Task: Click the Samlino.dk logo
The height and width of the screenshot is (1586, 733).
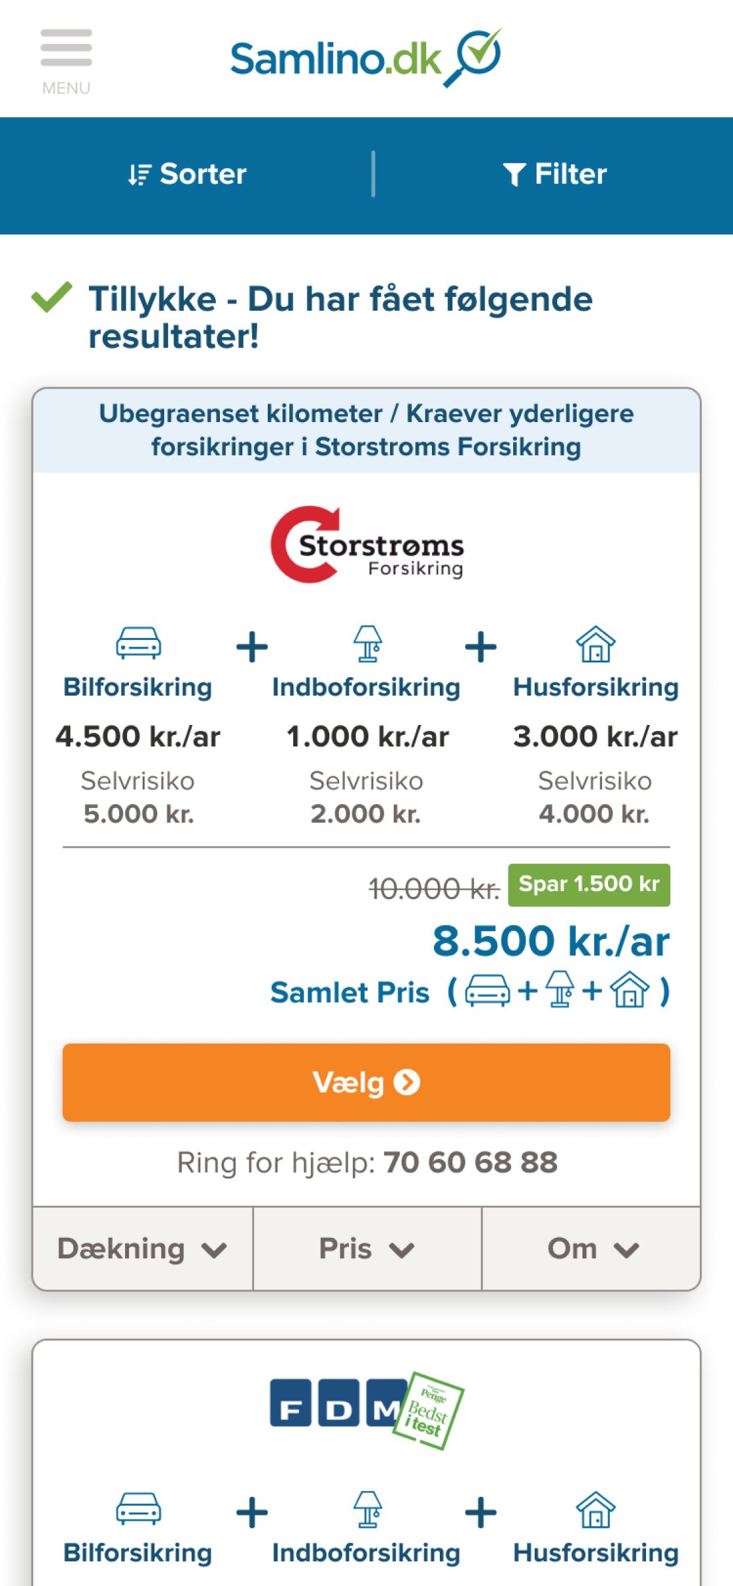Action: click(365, 59)
